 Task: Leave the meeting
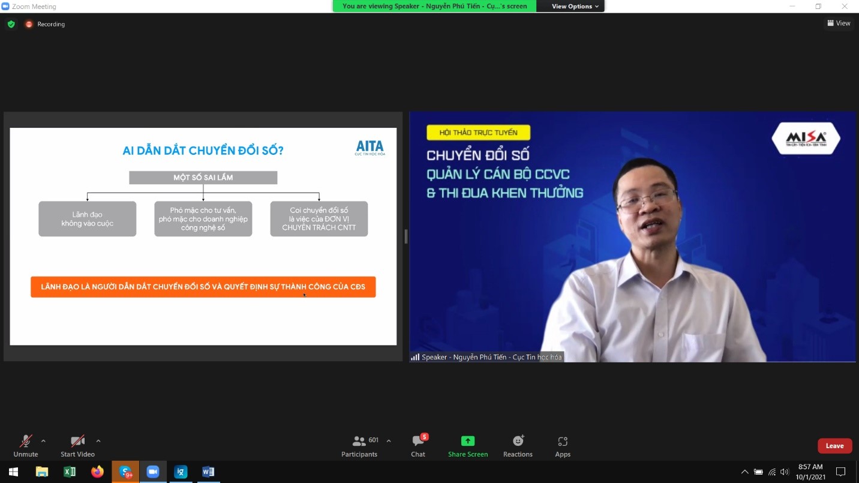[x=834, y=446]
